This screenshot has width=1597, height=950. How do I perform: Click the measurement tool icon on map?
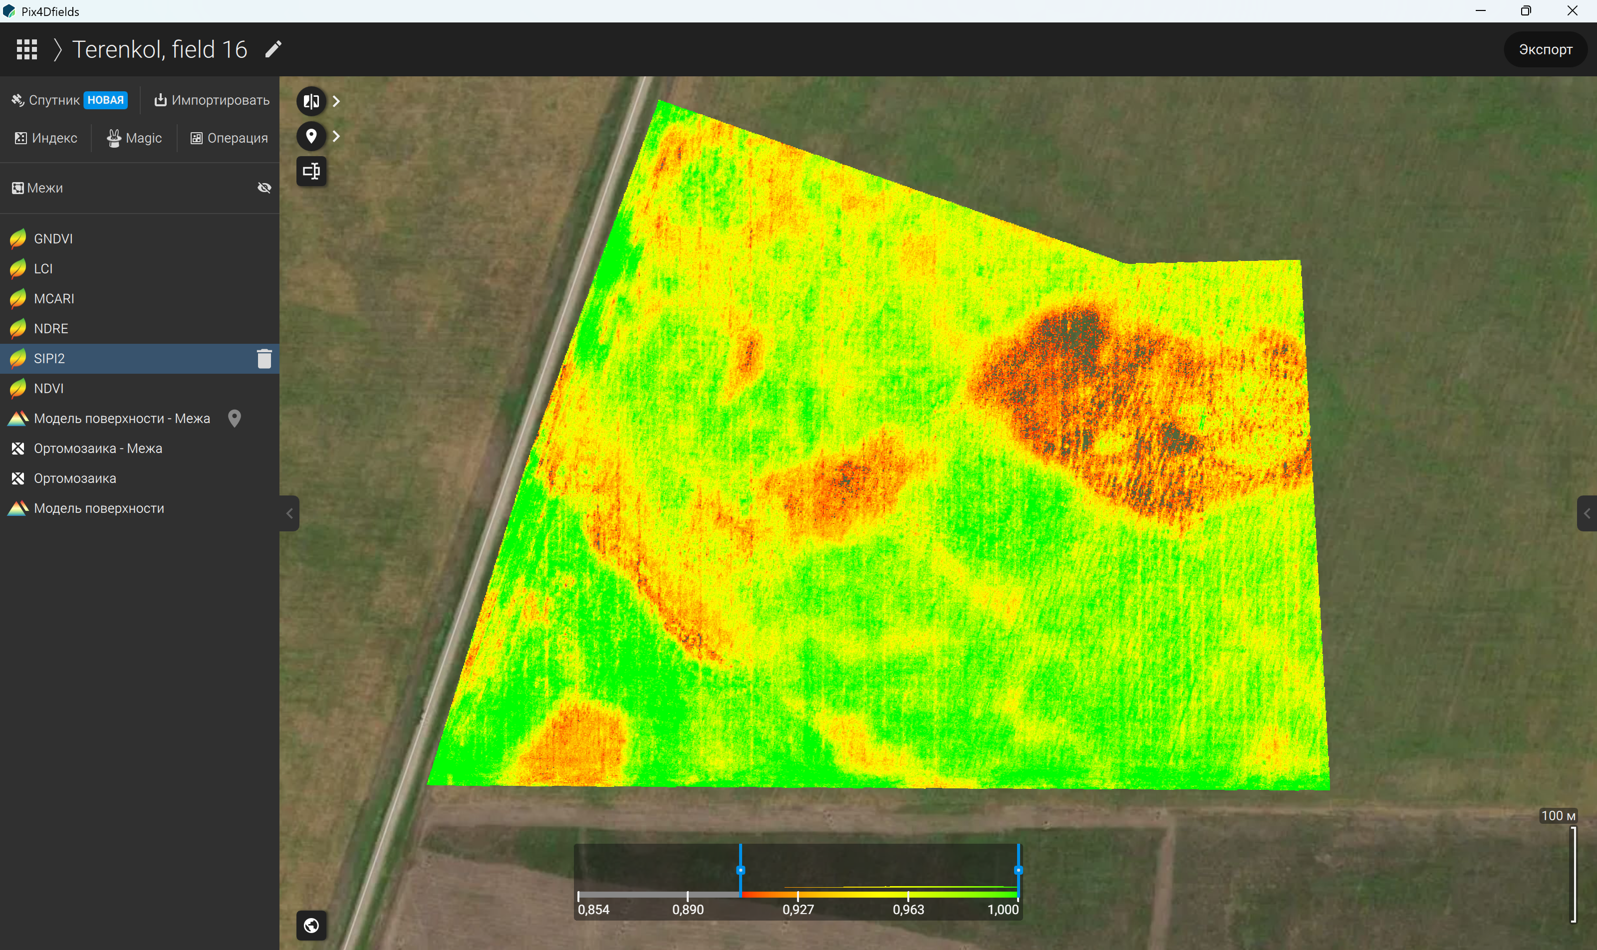pos(311,171)
